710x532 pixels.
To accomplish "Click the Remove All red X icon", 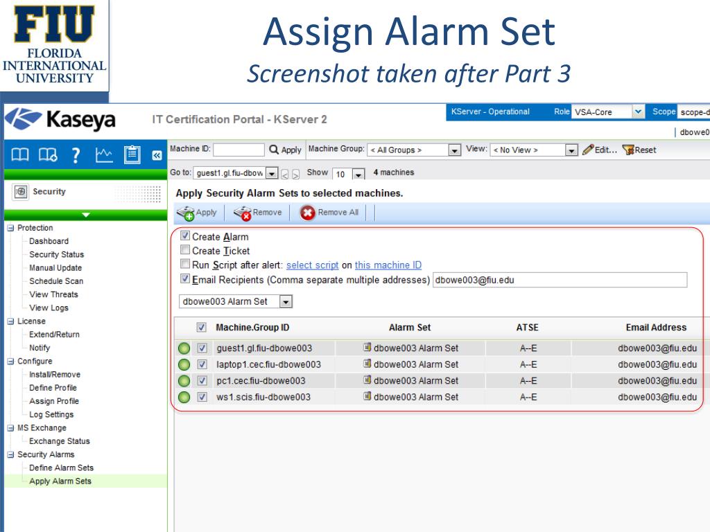I will tap(307, 213).
